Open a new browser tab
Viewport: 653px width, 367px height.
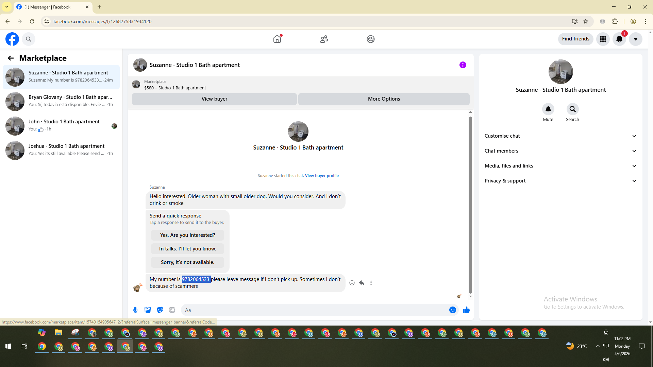point(99,7)
